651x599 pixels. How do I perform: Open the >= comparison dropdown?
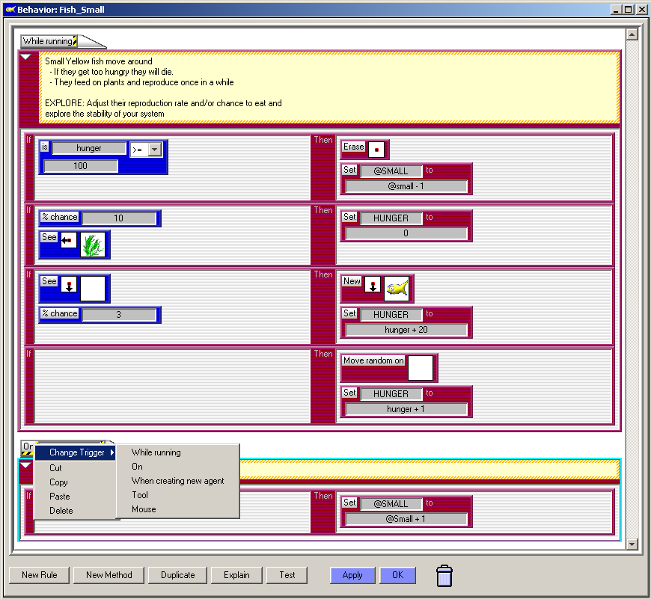[x=154, y=150]
